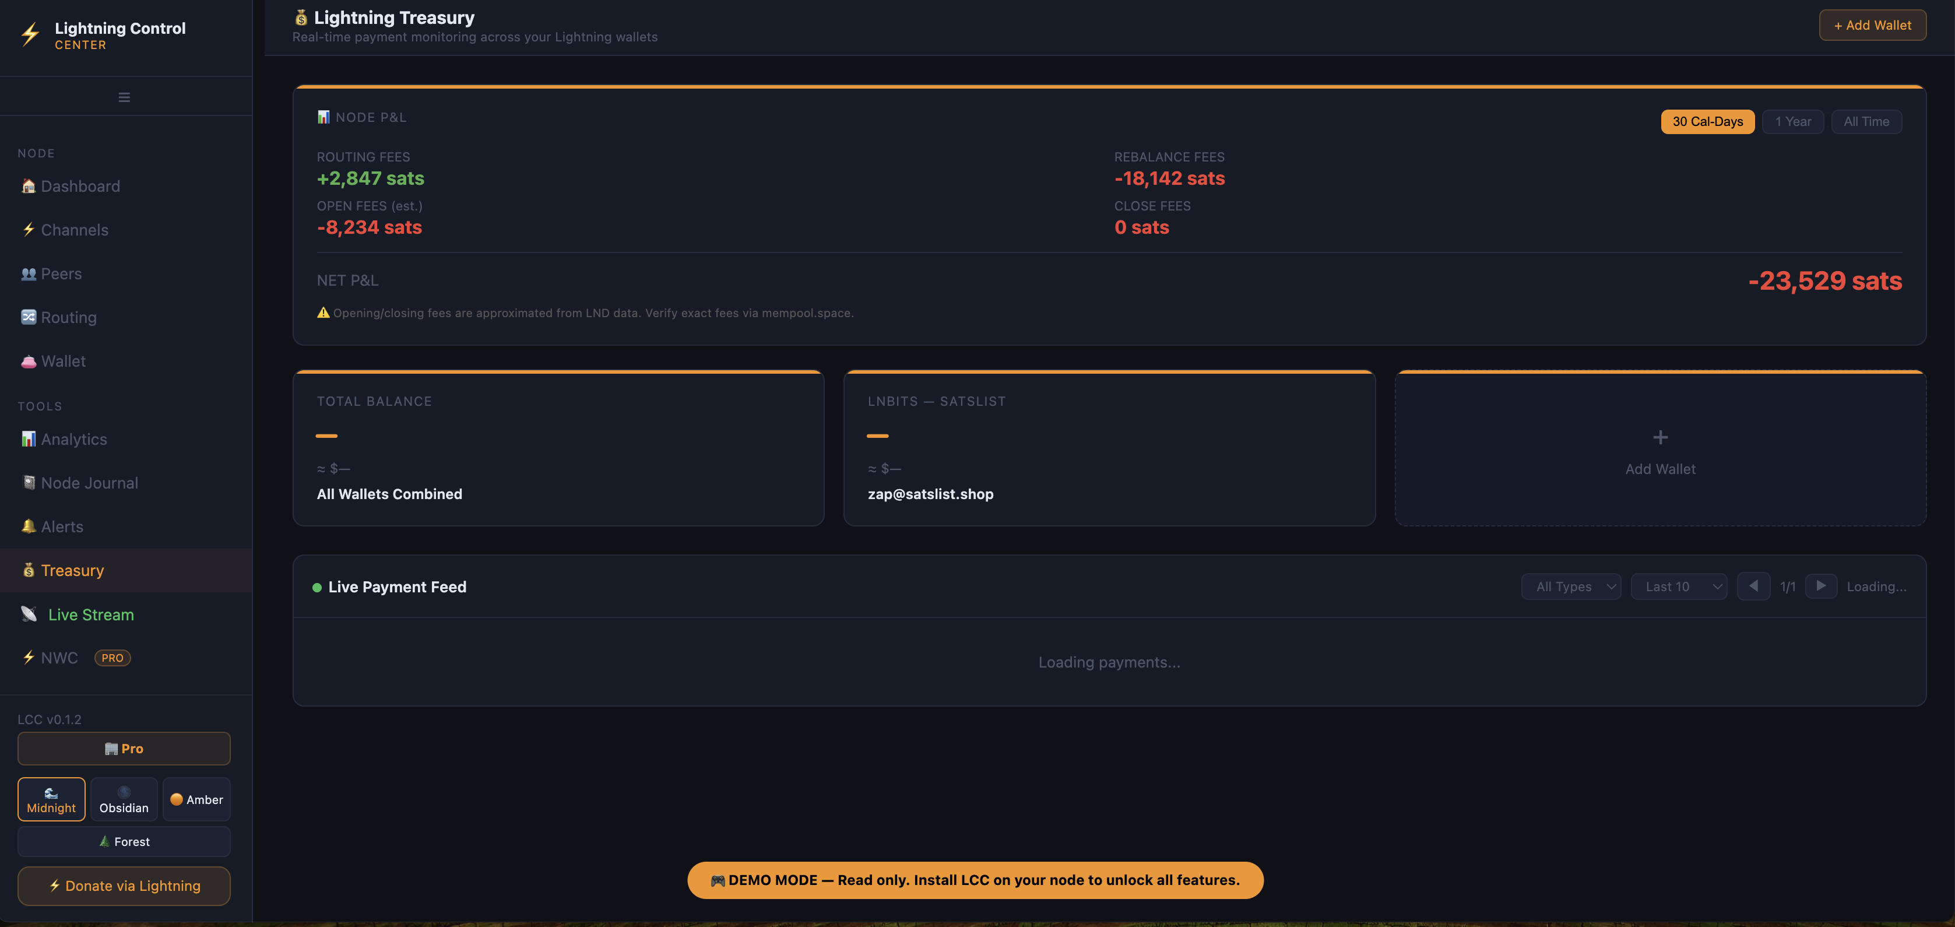Go to next payment feed page
This screenshot has height=927, width=1955.
(x=1821, y=585)
